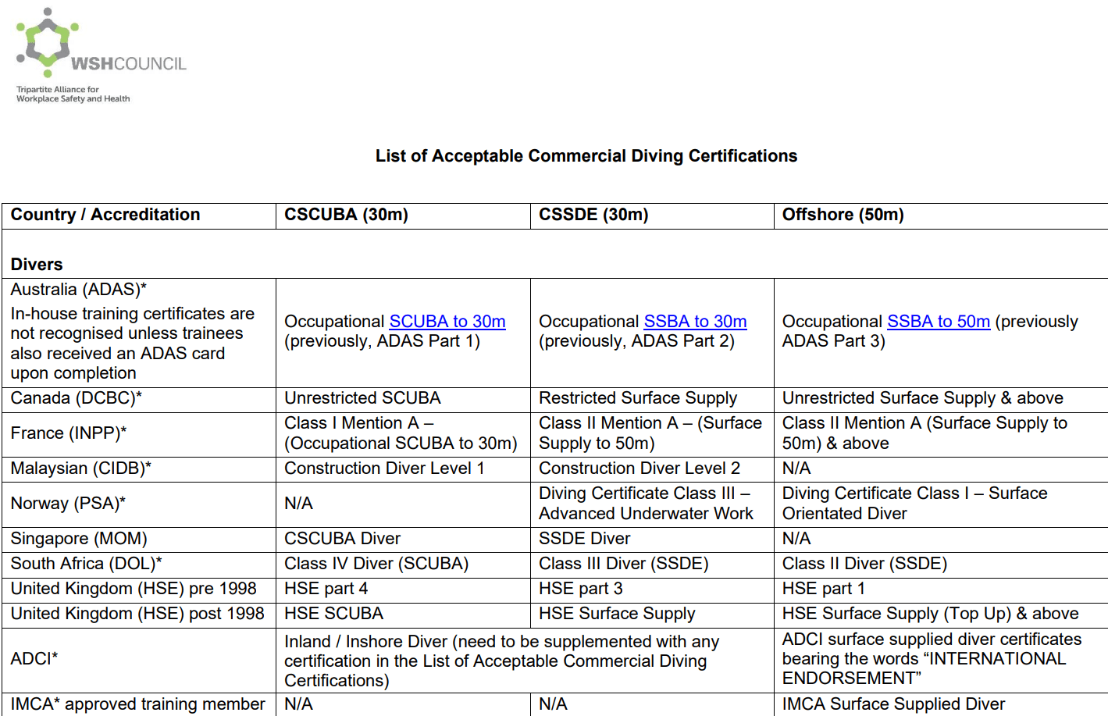
Task: Click the Divers section heading
Action: [x=37, y=265]
